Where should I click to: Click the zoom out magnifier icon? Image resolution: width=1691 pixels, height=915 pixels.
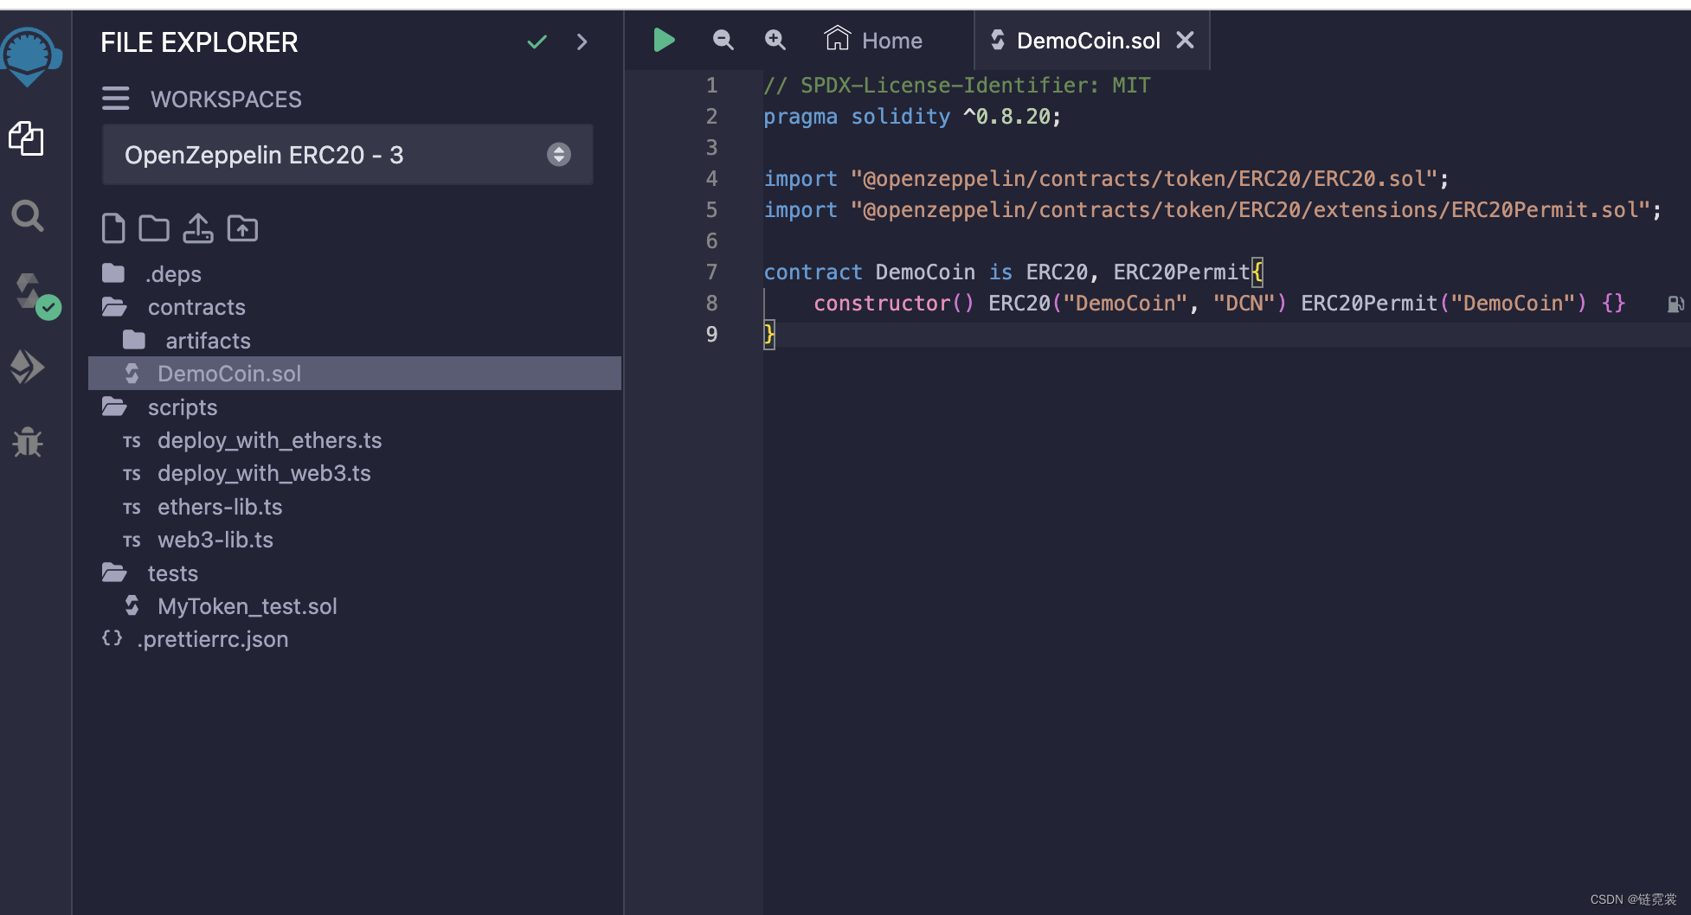[723, 40]
